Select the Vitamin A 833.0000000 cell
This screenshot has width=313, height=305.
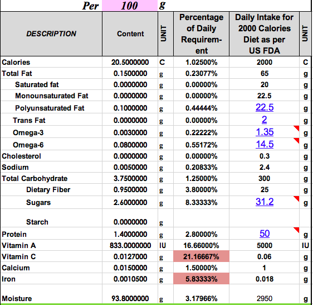click(130, 246)
